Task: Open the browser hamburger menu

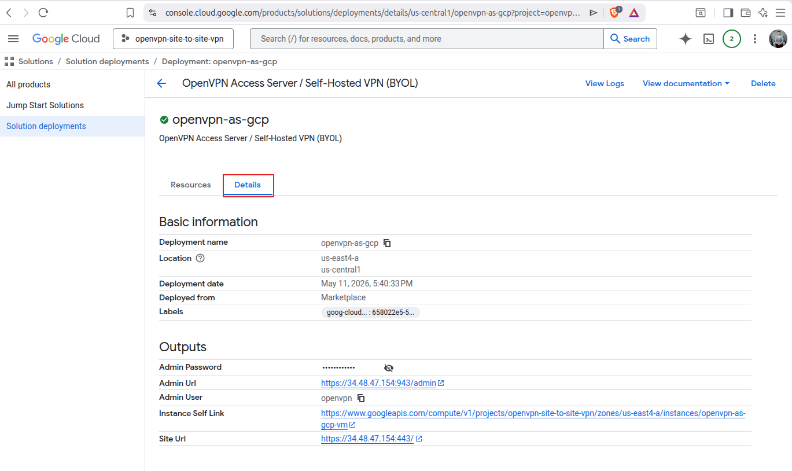Action: [x=780, y=13]
